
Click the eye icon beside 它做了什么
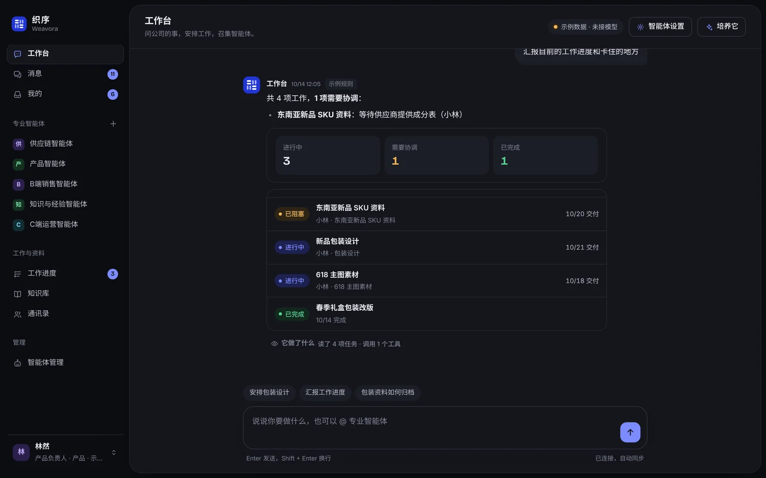[274, 344]
